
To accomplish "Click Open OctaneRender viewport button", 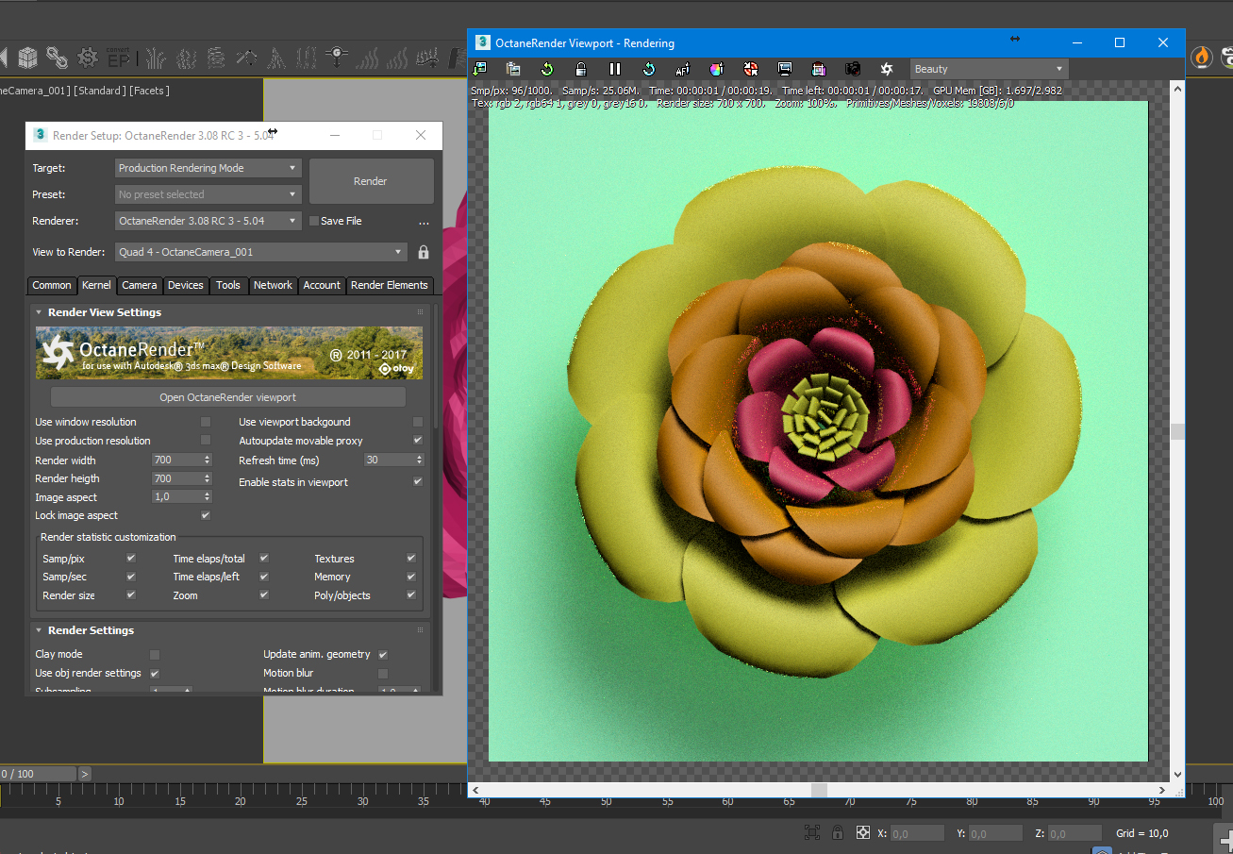I will pos(227,397).
